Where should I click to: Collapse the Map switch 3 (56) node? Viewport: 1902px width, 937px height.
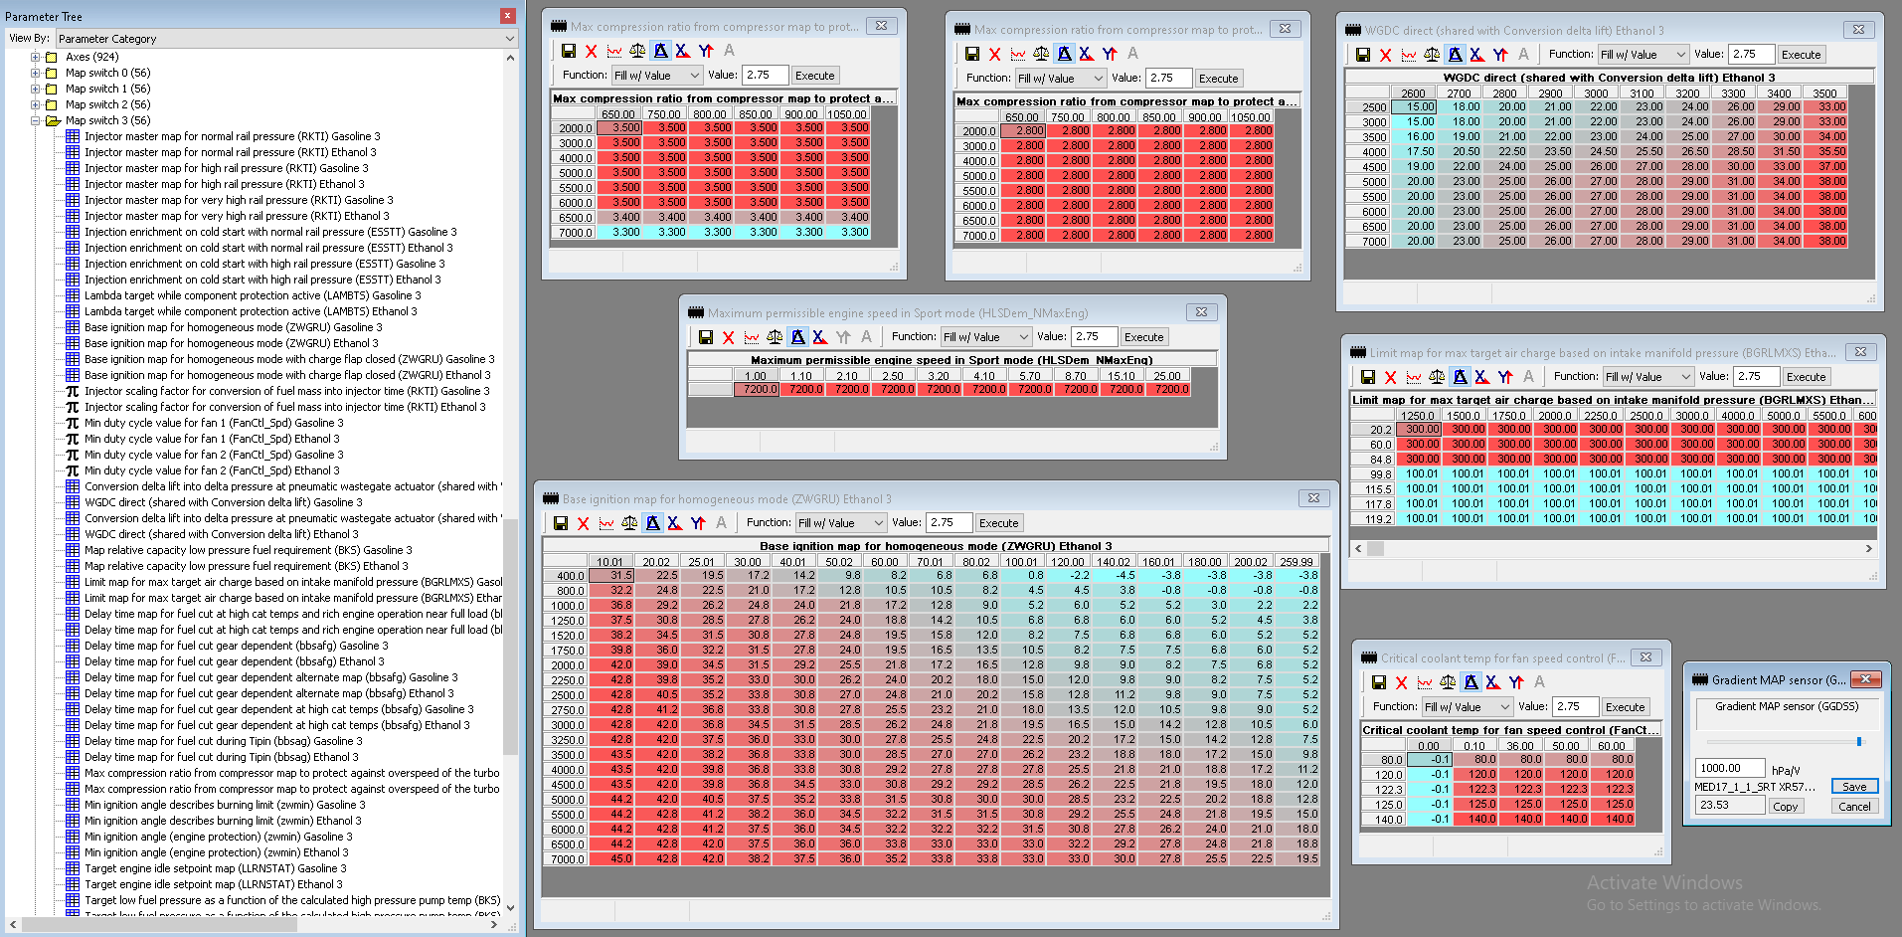36,120
